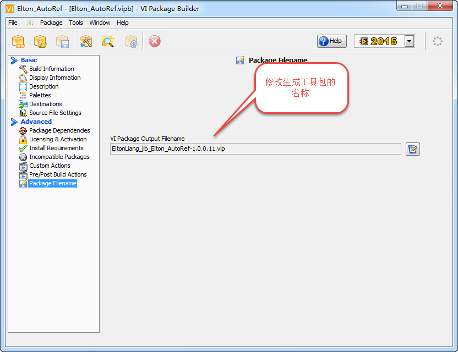Build the package with hammer icon

pos(86,41)
